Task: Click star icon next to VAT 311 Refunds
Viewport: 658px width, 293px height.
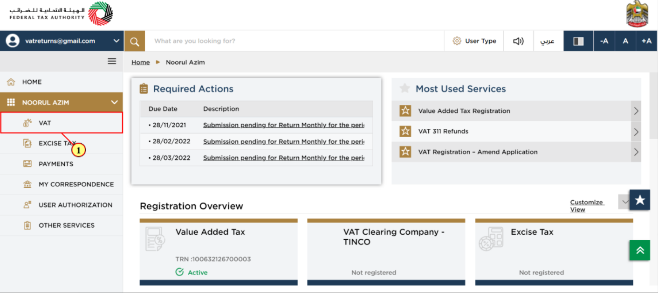Action: point(405,132)
